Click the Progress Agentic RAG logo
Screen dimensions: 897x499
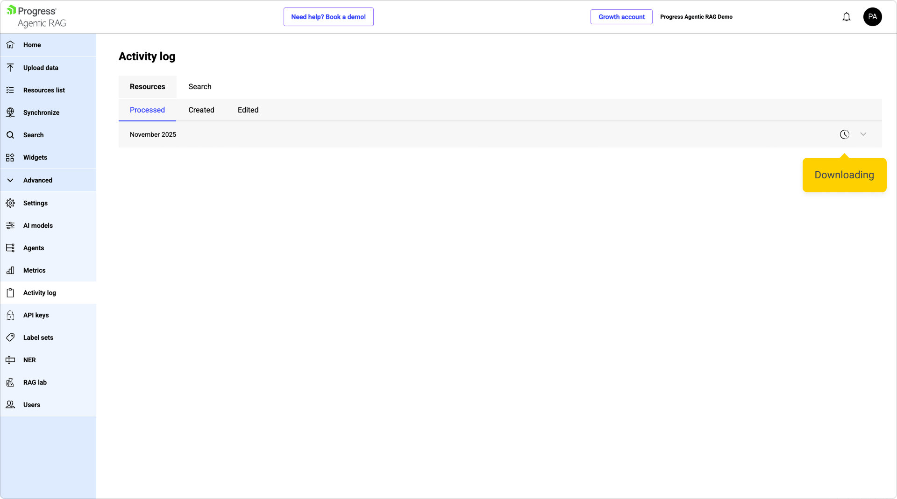point(37,17)
